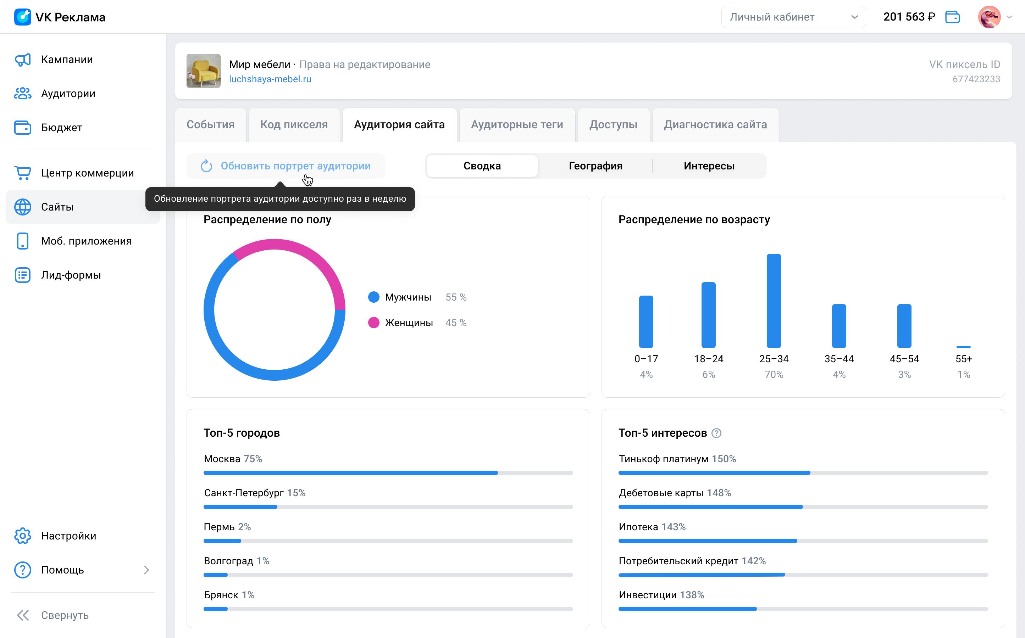Image resolution: width=1025 pixels, height=638 pixels.
Task: Click the 18–24 age bar
Action: point(708,315)
